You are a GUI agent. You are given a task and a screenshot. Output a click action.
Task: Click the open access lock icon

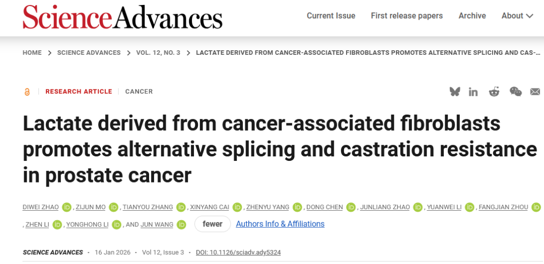pos(27,92)
